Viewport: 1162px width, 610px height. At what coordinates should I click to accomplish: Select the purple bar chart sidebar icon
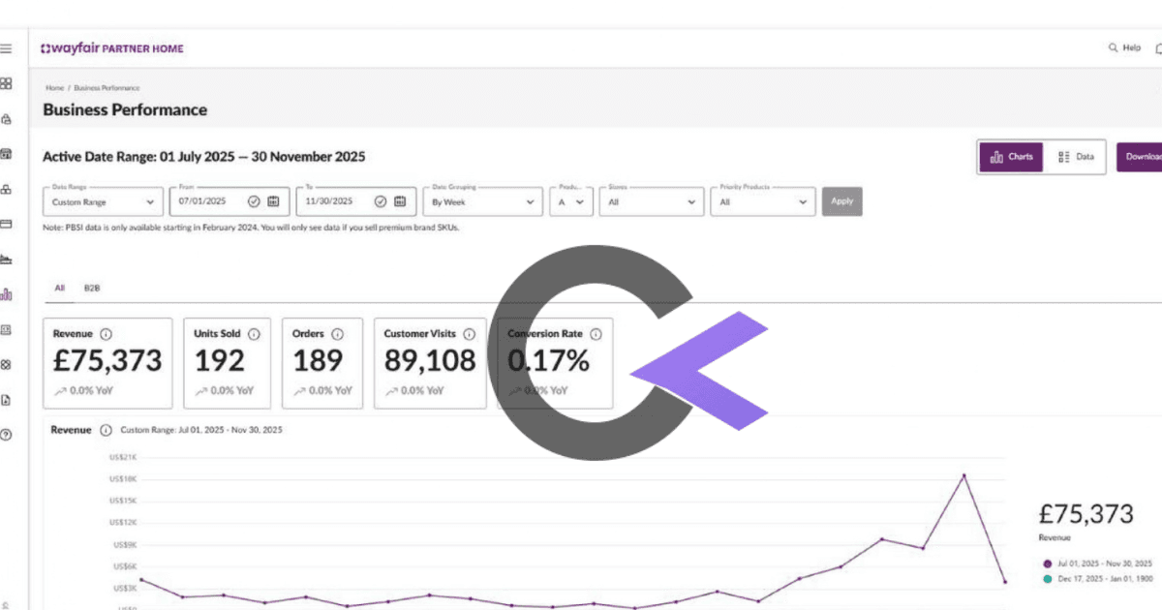coord(6,294)
